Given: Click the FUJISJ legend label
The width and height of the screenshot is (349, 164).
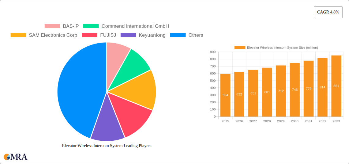Looking at the screenshot, I should pos(108,35).
